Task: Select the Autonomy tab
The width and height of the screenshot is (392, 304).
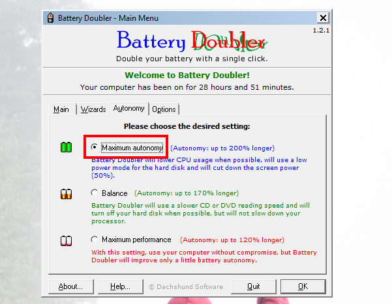Action: (128, 108)
